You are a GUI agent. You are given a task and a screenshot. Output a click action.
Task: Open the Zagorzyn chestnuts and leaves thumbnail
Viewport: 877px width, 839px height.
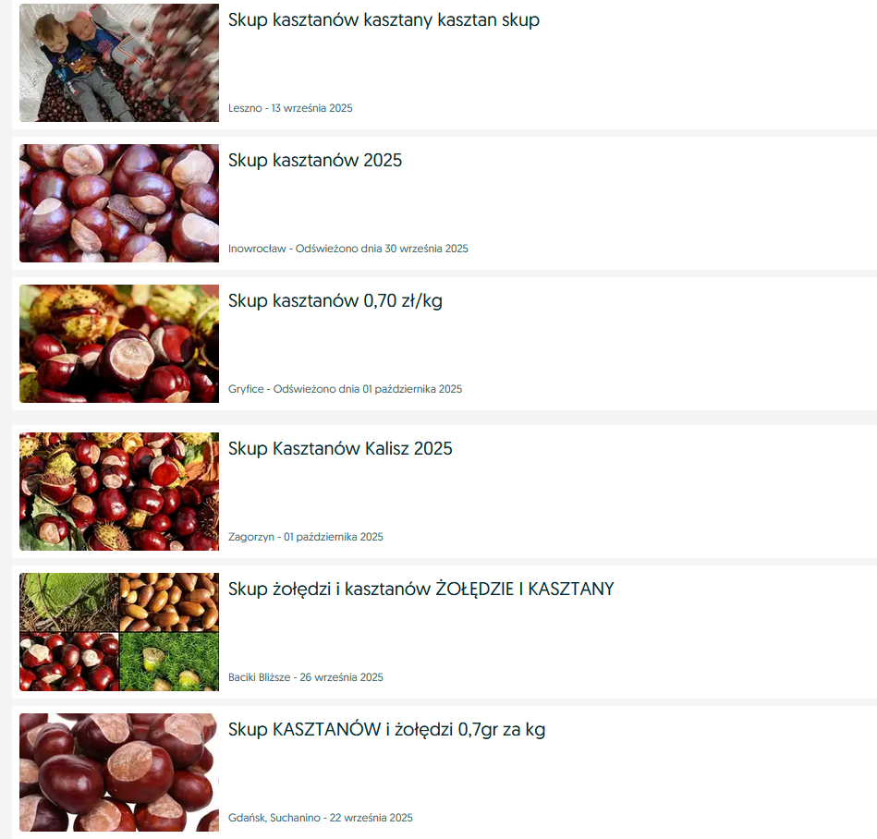click(119, 491)
